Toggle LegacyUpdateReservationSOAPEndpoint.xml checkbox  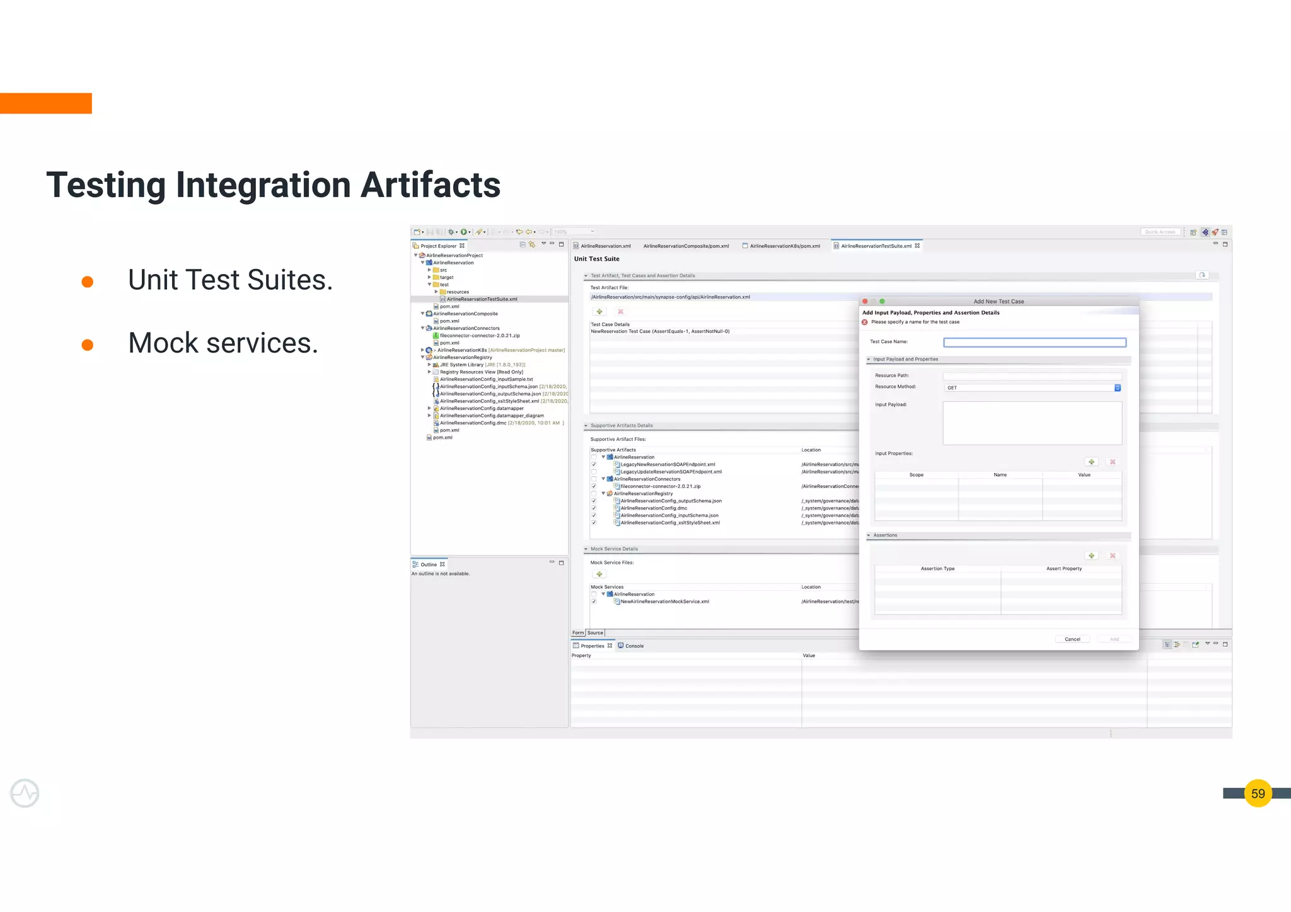594,472
